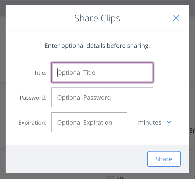Click the Title: label
Viewport: 195px width, 179px height.
[x=40, y=73]
